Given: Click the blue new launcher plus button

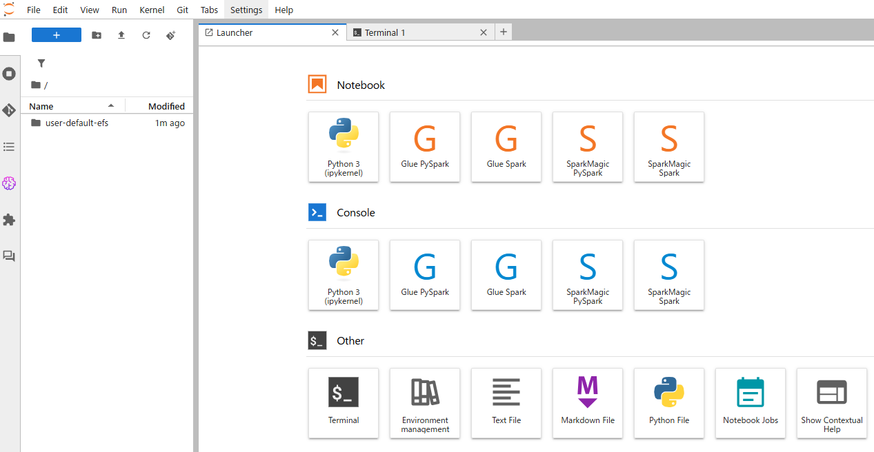Looking at the screenshot, I should pos(57,35).
